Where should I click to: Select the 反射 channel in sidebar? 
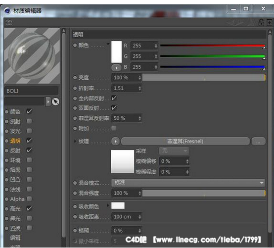click(15, 150)
